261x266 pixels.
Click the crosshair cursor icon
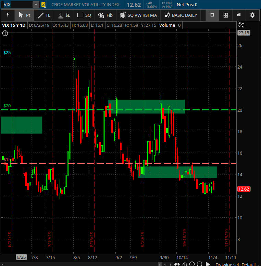pyautogui.click(x=184, y=264)
